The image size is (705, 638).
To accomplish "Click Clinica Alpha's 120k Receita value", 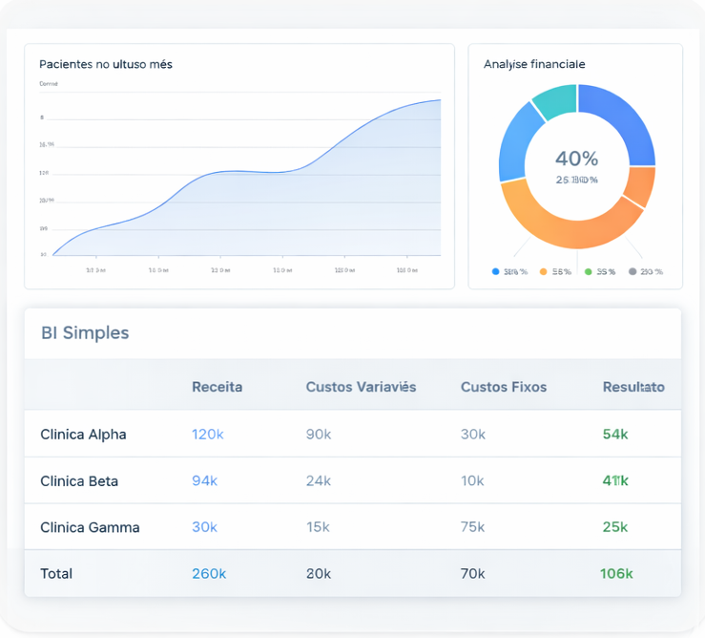I will tap(207, 435).
